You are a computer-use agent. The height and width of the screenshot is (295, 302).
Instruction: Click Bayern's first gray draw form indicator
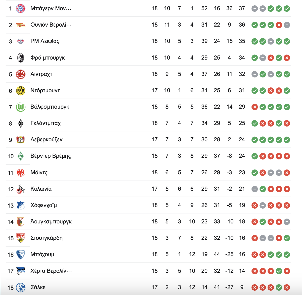click(x=255, y=8)
